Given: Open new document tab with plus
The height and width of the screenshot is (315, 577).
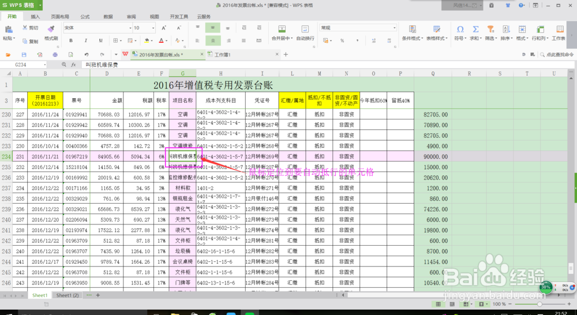Looking at the screenshot, I should (x=286, y=54).
